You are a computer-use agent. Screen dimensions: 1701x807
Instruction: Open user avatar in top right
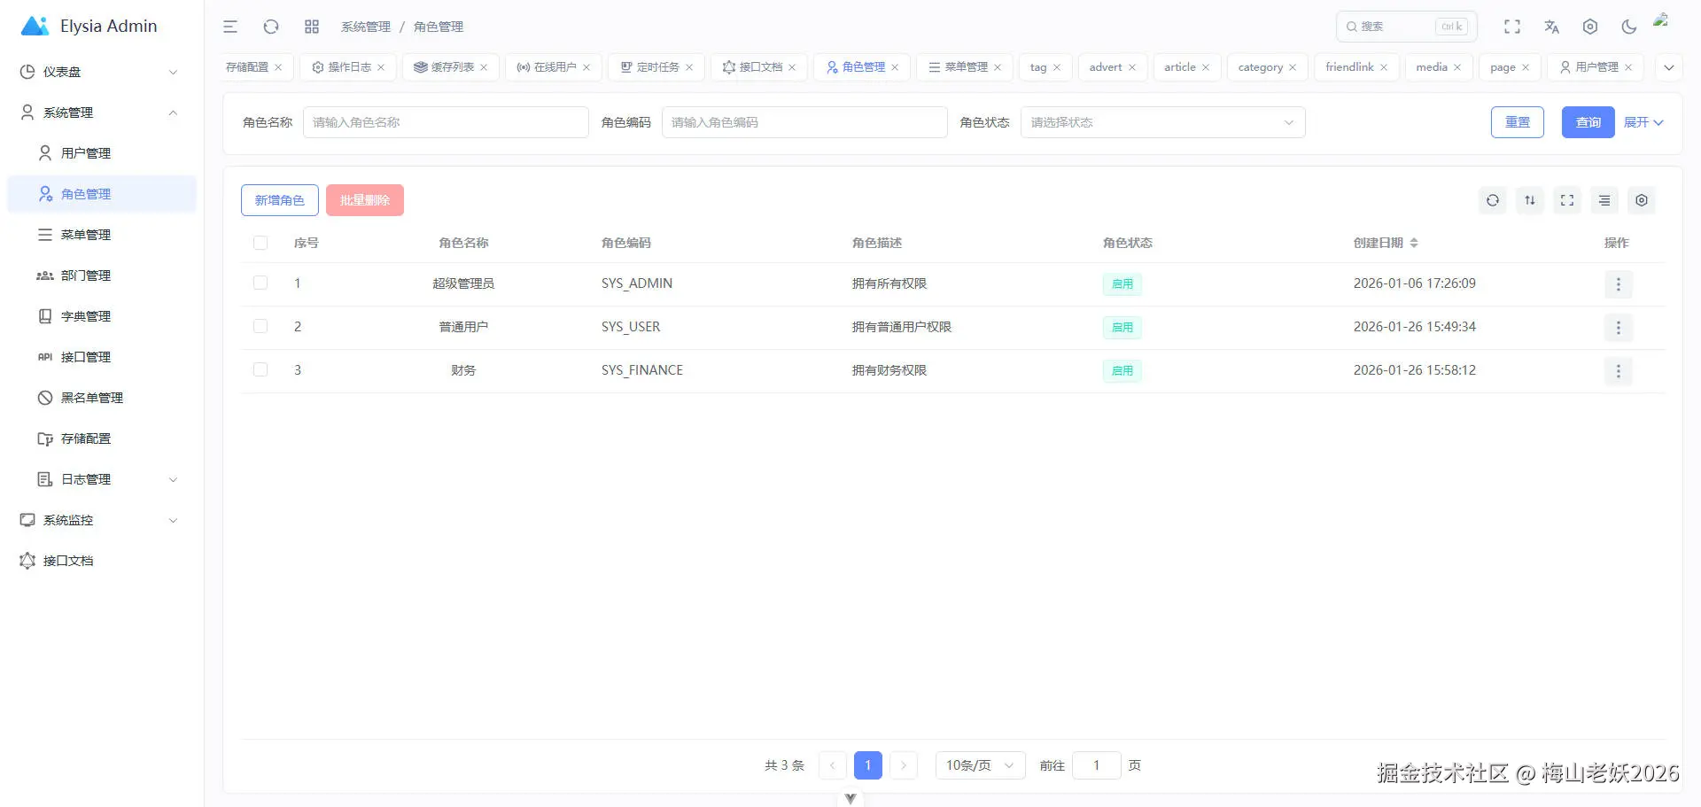pos(1662,20)
